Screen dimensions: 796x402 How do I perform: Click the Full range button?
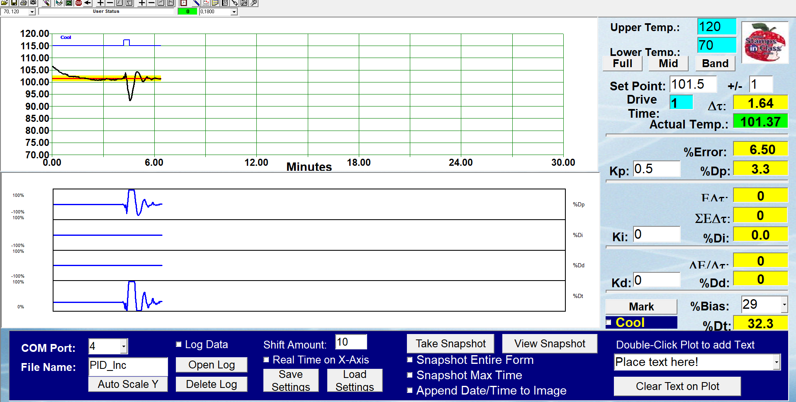tap(623, 63)
